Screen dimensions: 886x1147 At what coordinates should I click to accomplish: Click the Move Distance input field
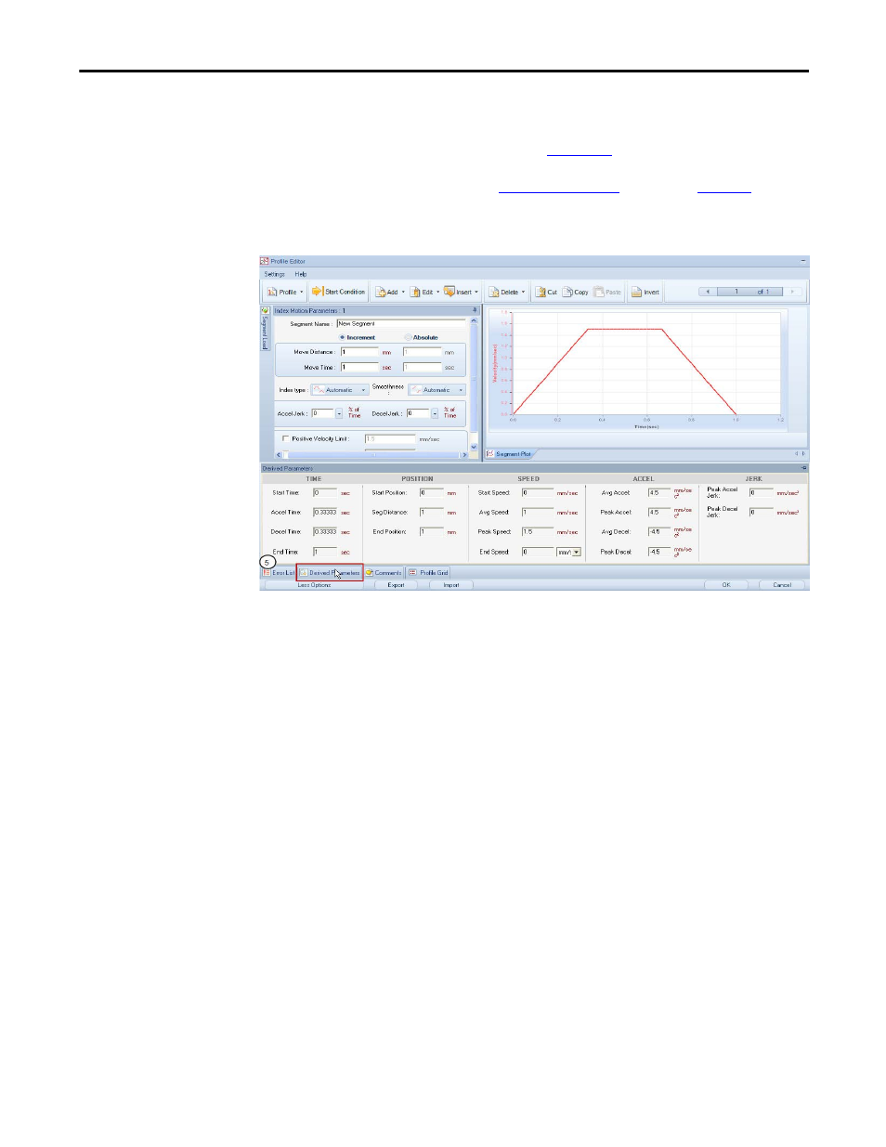pyautogui.click(x=359, y=352)
